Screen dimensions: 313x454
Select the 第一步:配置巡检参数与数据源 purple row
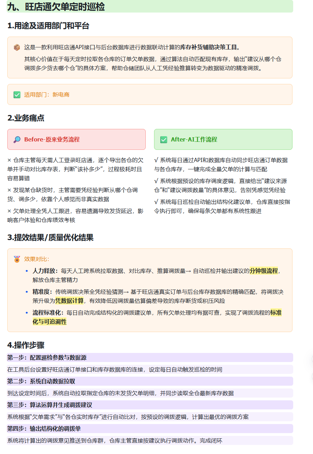[x=150, y=357]
